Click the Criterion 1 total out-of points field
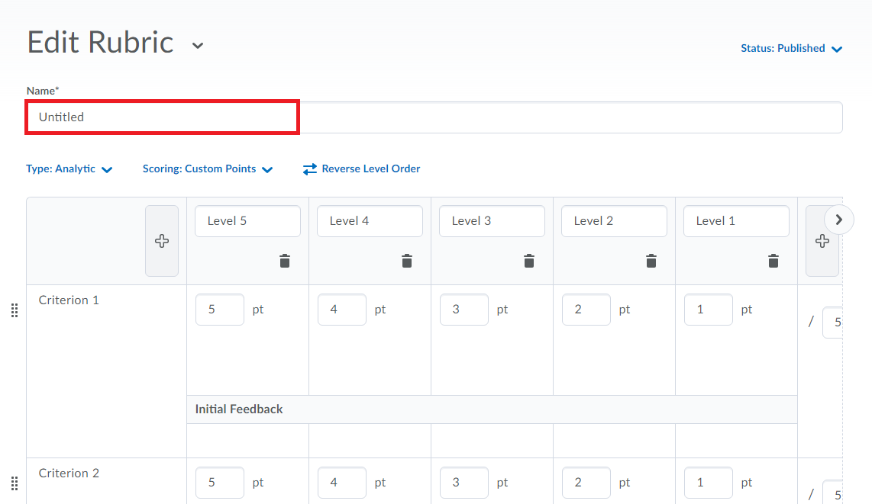Viewport: 872px width, 504px height. (833, 323)
